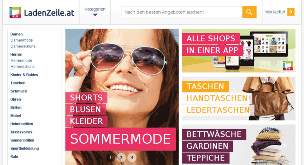
Task: Open the Damenmode category
Action: point(22,40)
